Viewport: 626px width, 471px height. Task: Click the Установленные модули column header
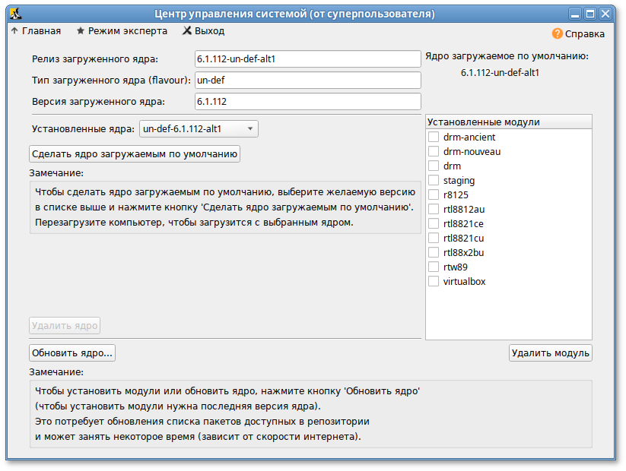507,122
